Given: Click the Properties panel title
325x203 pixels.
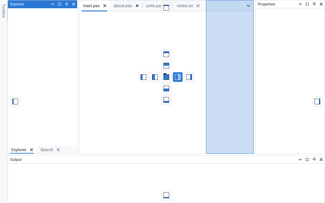Looking at the screenshot, I should pyautogui.click(x=266, y=4).
